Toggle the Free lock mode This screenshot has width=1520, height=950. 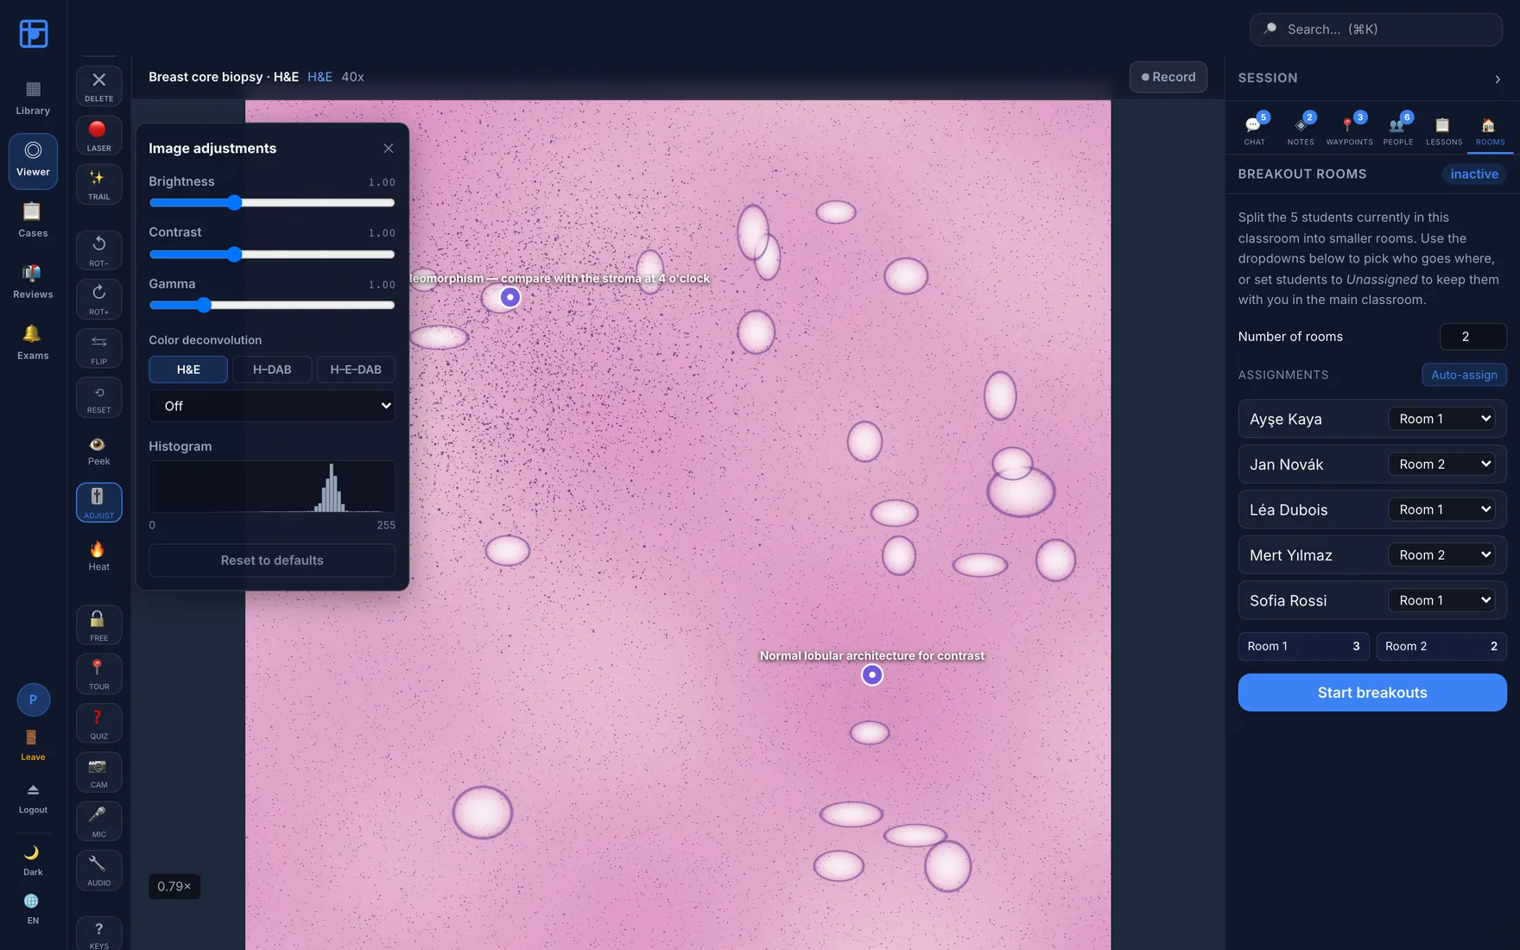pos(98,625)
